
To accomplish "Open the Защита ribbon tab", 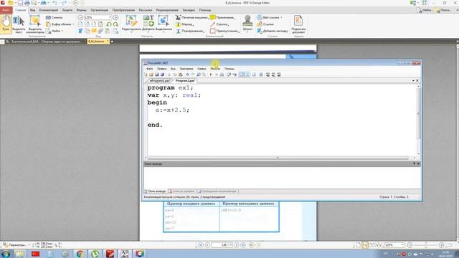I will click(67, 10).
